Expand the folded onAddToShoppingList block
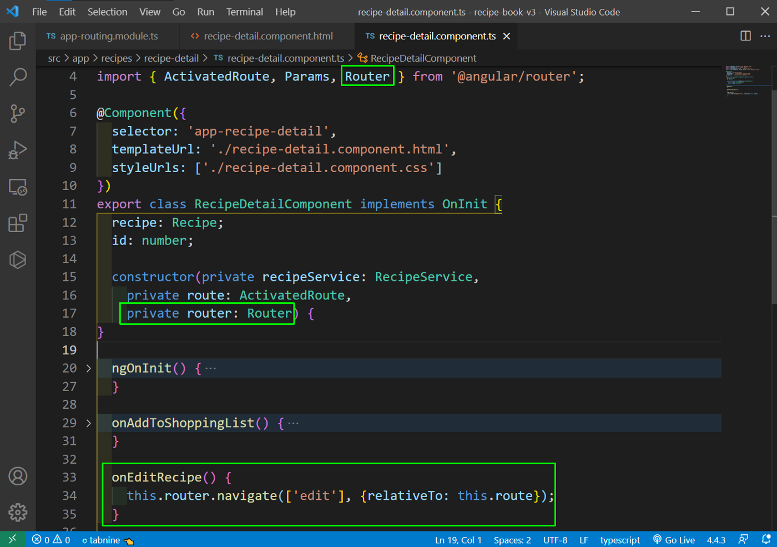This screenshot has width=777, height=547. point(88,423)
